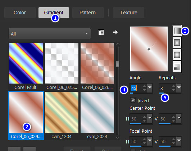191x151 pixels.
Task: Select the Radial gradient style icon
Action: point(177,67)
